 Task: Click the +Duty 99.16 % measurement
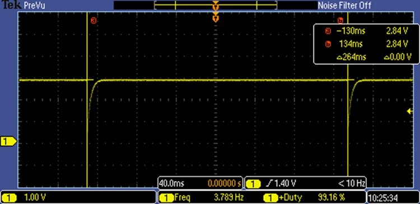(304, 198)
